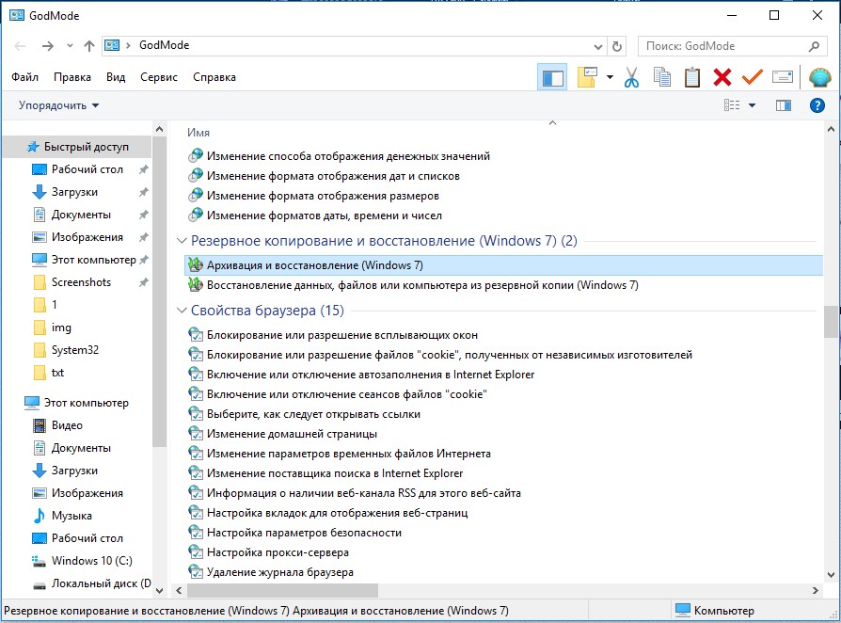Click the GodMode title bar icon
The width and height of the screenshot is (841, 623).
point(17,15)
